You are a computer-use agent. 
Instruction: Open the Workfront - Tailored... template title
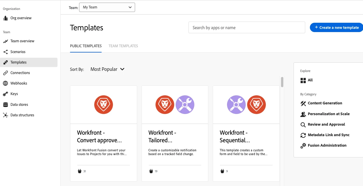click(x=162, y=136)
